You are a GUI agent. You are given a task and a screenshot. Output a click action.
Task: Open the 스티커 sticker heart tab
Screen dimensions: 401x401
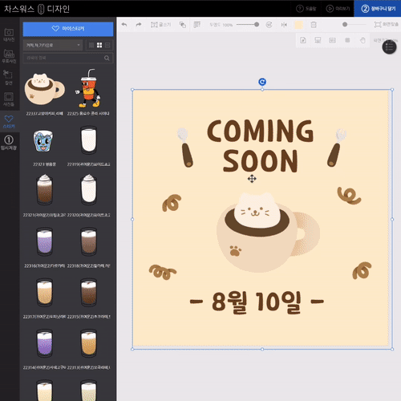point(9,121)
